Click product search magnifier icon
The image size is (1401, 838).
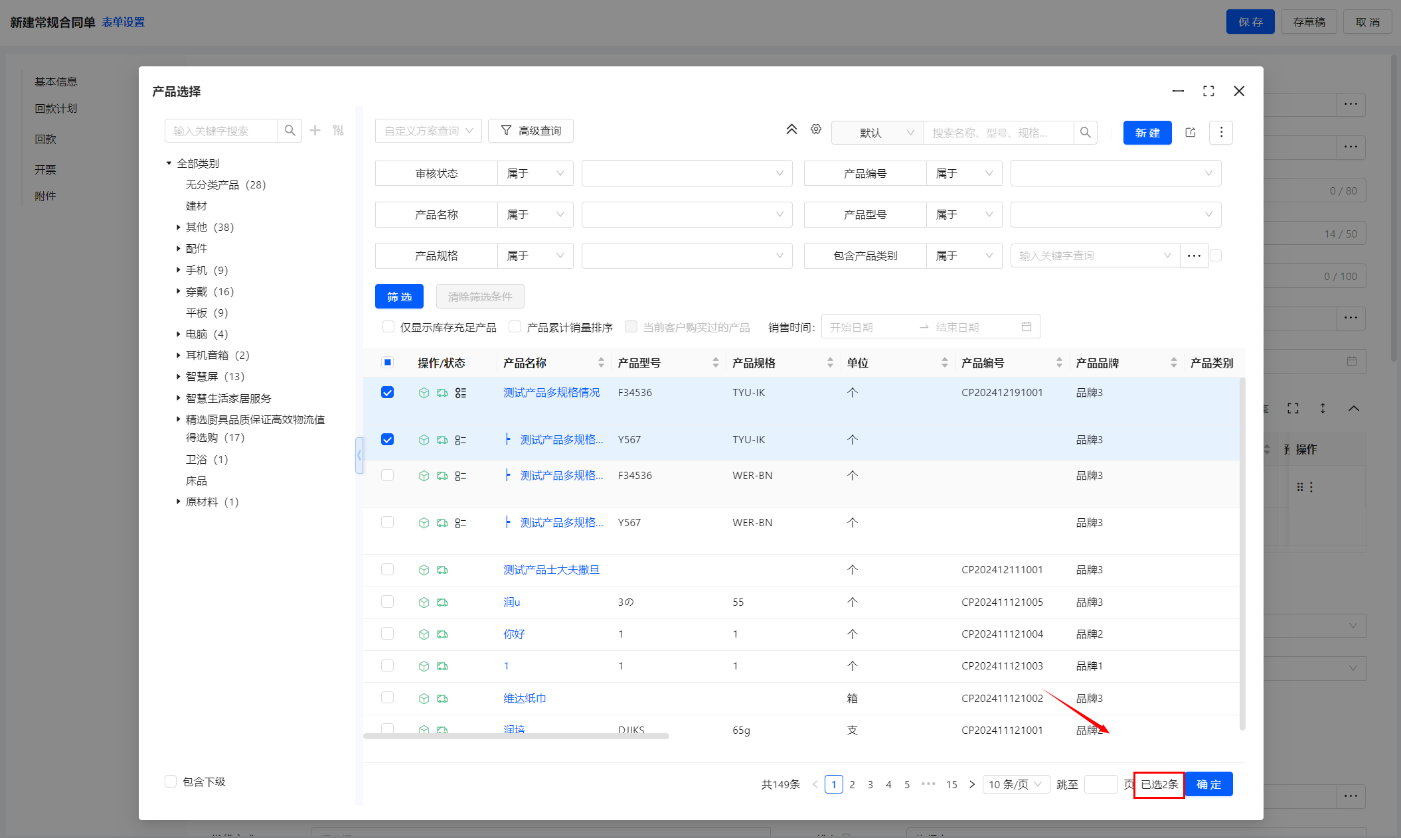[x=1085, y=133]
